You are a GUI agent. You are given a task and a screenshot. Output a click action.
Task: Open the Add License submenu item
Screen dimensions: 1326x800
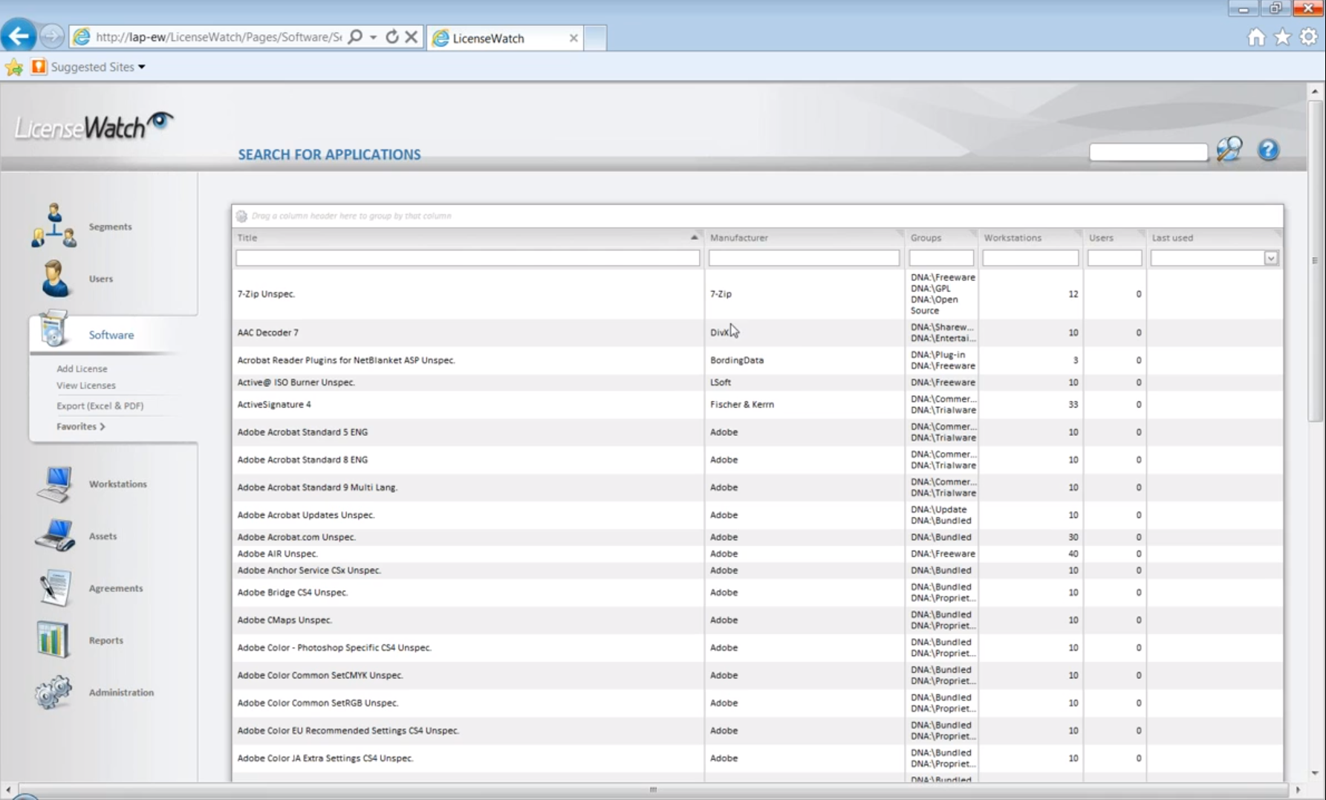pyautogui.click(x=82, y=368)
